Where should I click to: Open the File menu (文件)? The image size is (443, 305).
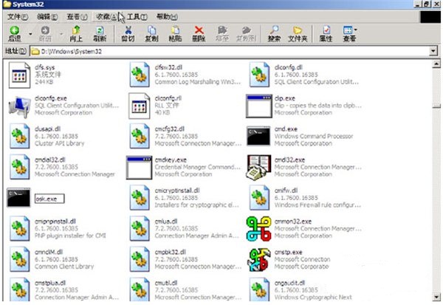(x=18, y=17)
